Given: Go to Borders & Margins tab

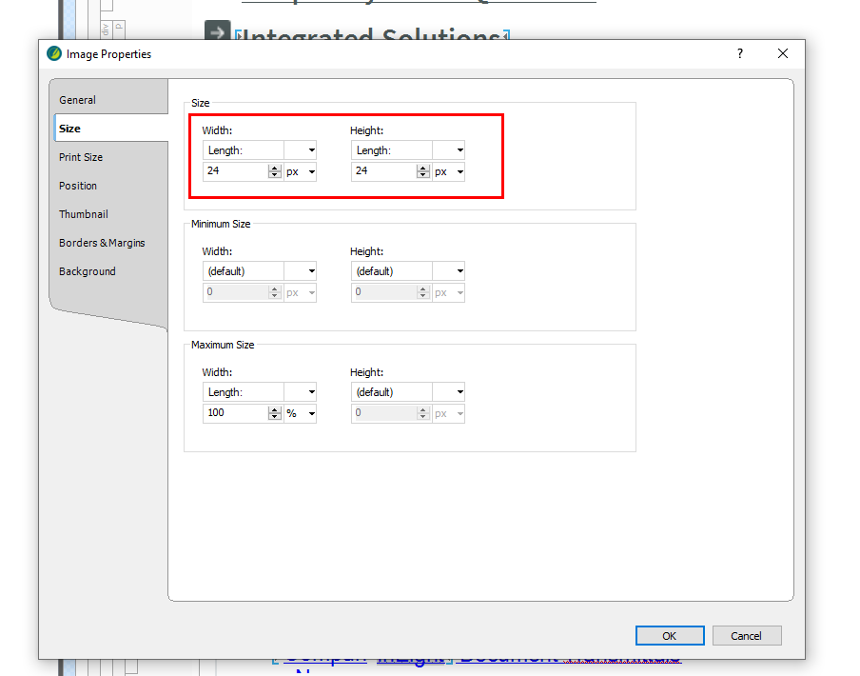Looking at the screenshot, I should click(102, 243).
